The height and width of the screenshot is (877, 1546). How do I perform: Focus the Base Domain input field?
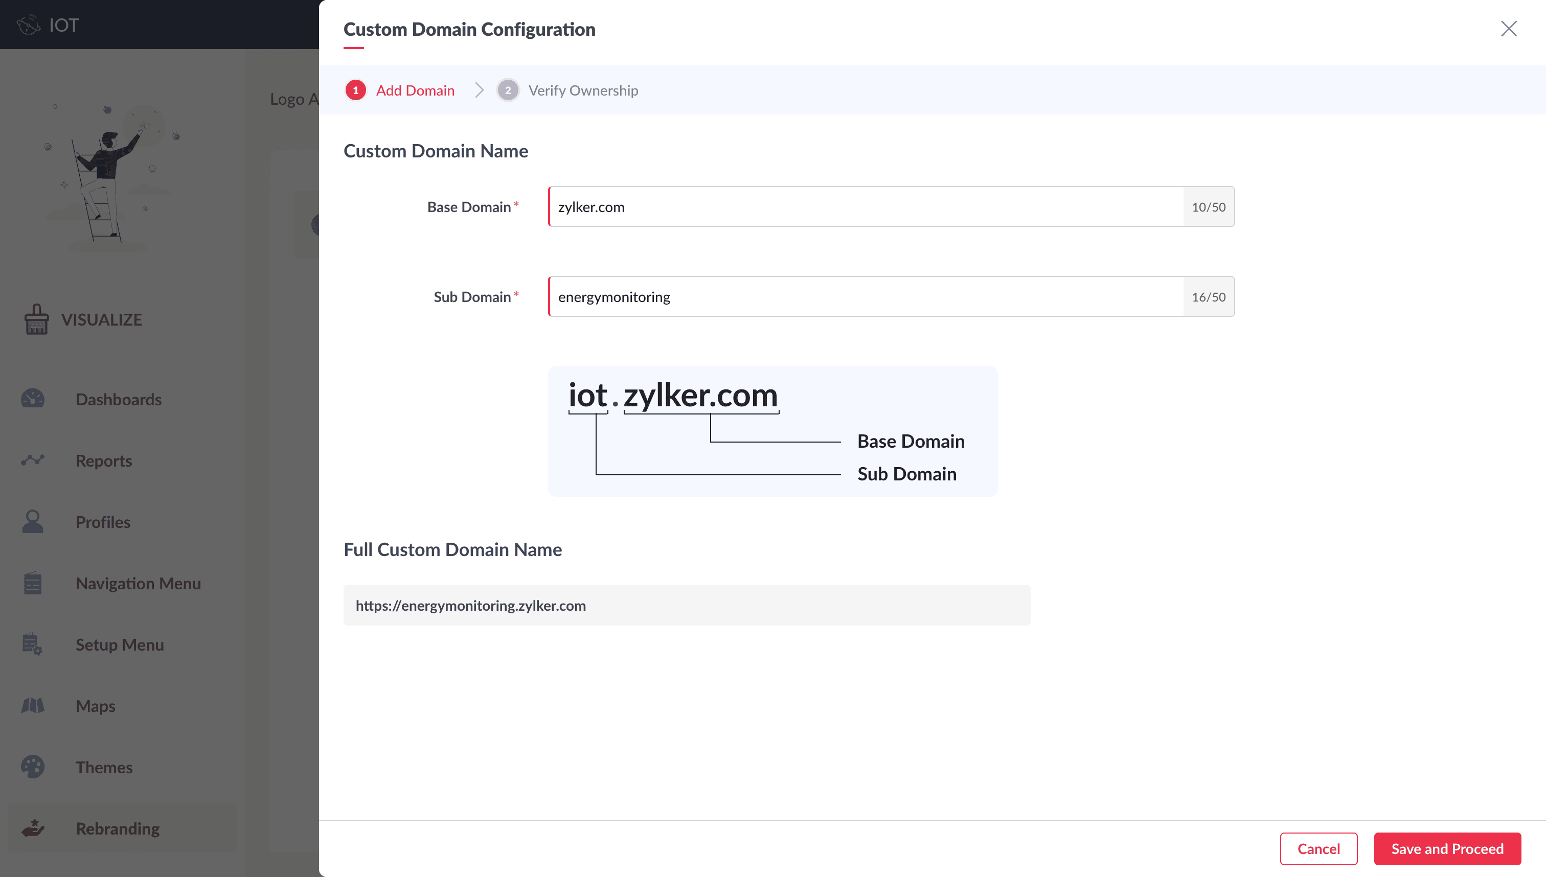[x=865, y=206]
